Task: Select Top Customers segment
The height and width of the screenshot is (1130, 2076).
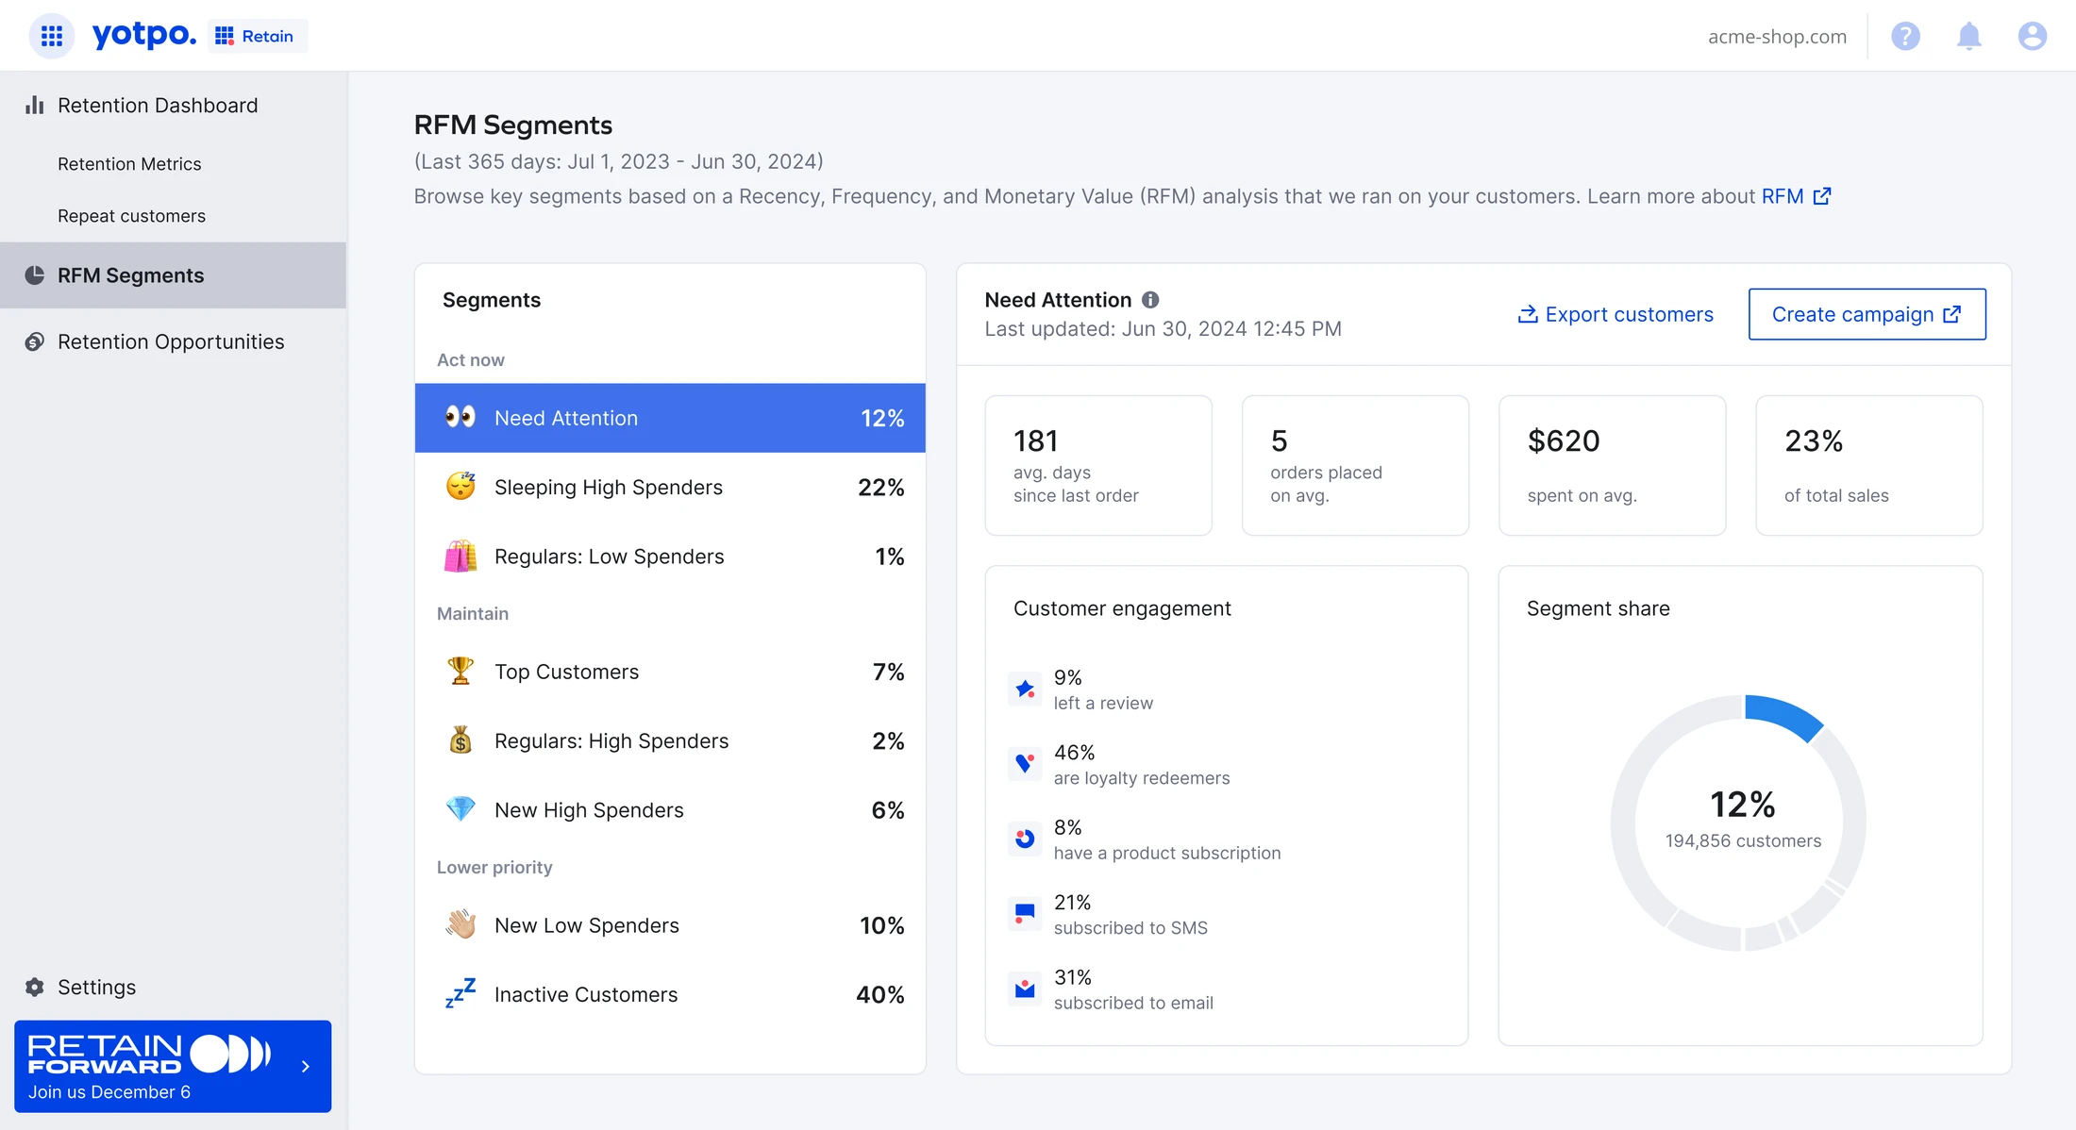Action: 670,672
